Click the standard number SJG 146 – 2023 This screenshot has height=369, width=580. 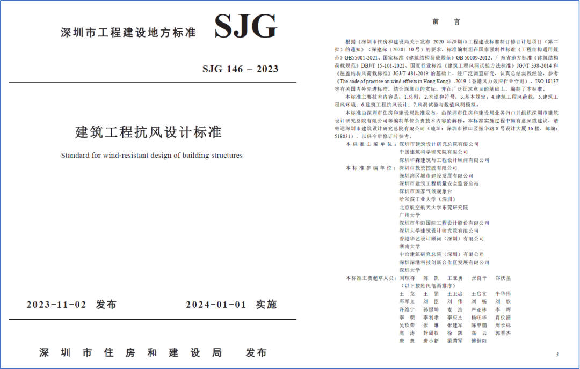point(240,69)
